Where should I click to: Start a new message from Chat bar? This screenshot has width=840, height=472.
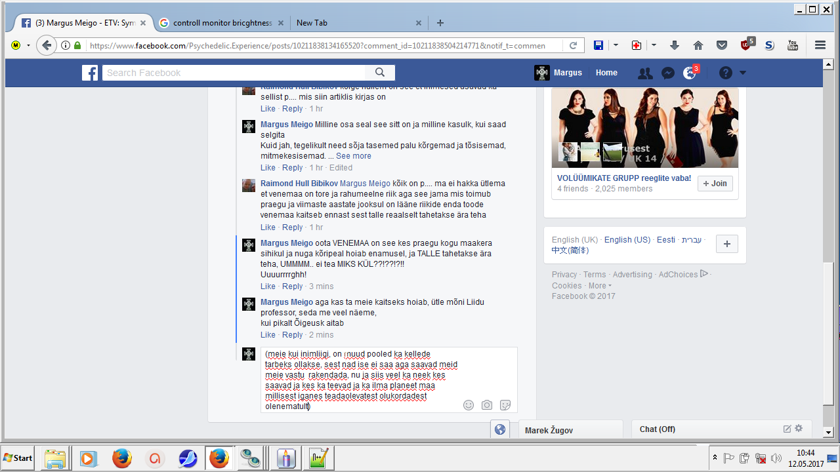(x=787, y=429)
